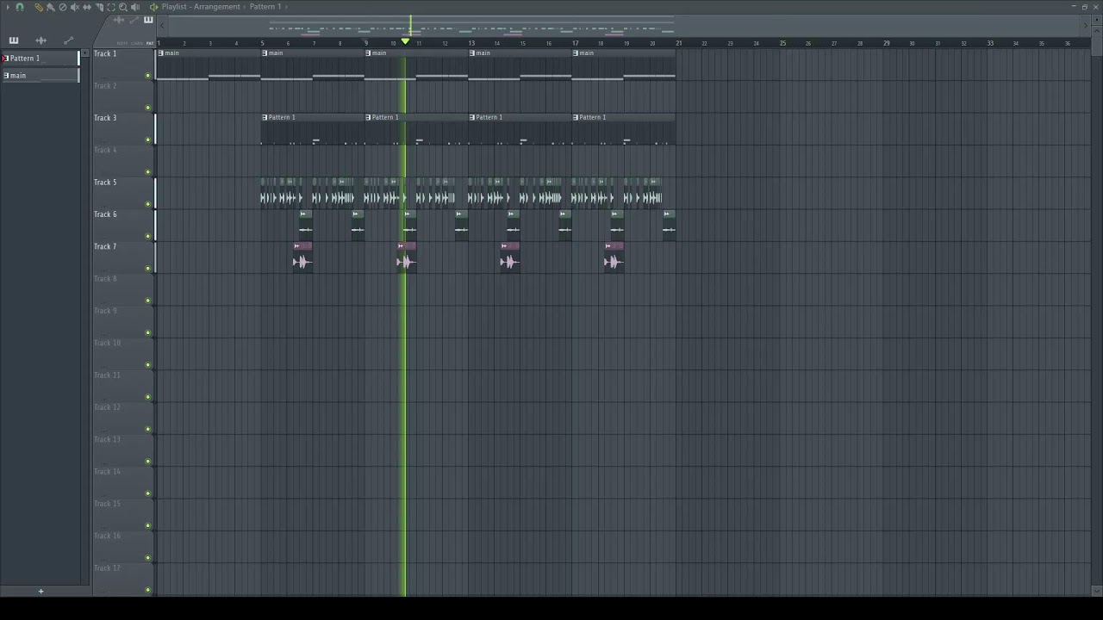Select Pattern 1 in the picker list
1103x620 pixels.
pos(40,59)
